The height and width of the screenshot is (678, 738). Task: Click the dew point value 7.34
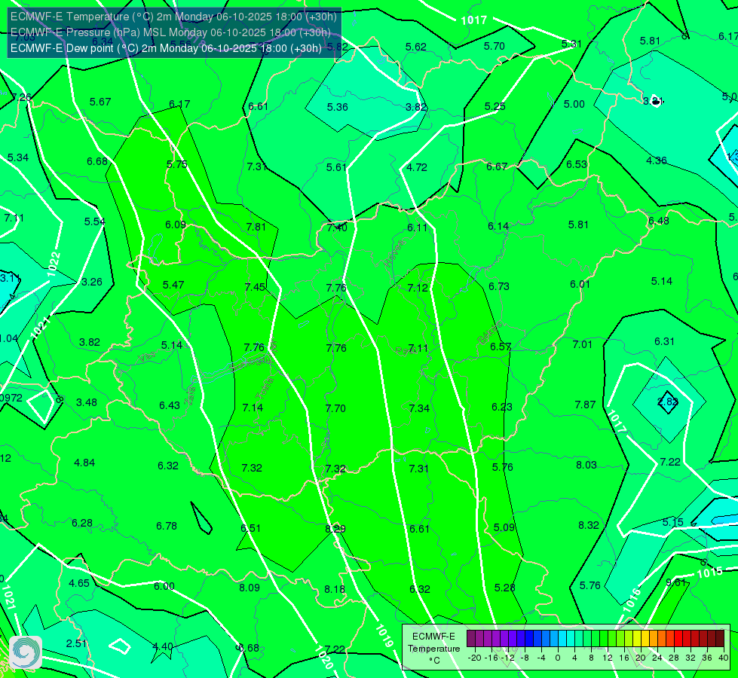tap(419, 408)
